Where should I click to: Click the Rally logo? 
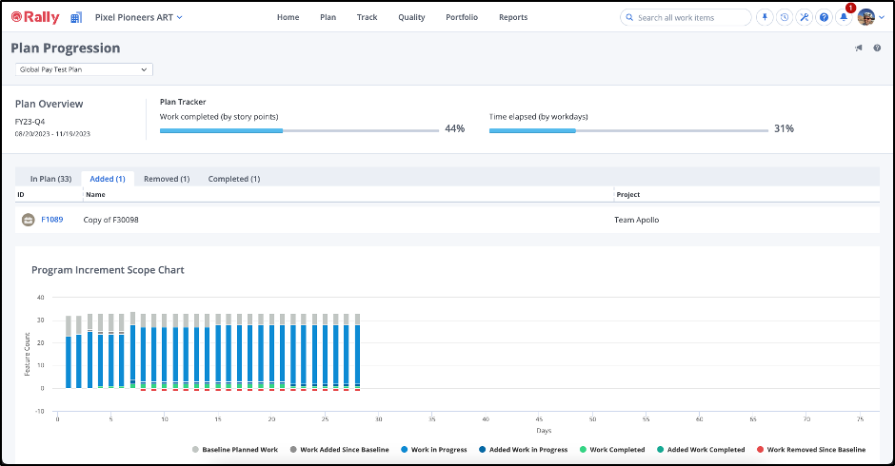tap(35, 17)
